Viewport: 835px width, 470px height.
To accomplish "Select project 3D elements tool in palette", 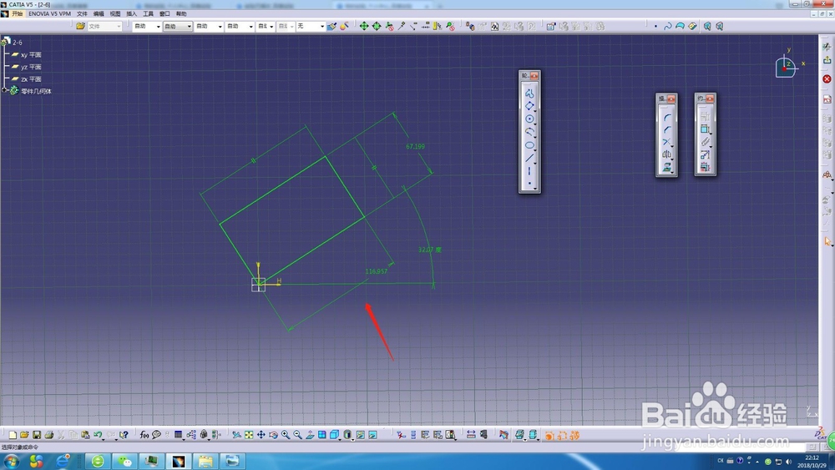I will [x=666, y=167].
